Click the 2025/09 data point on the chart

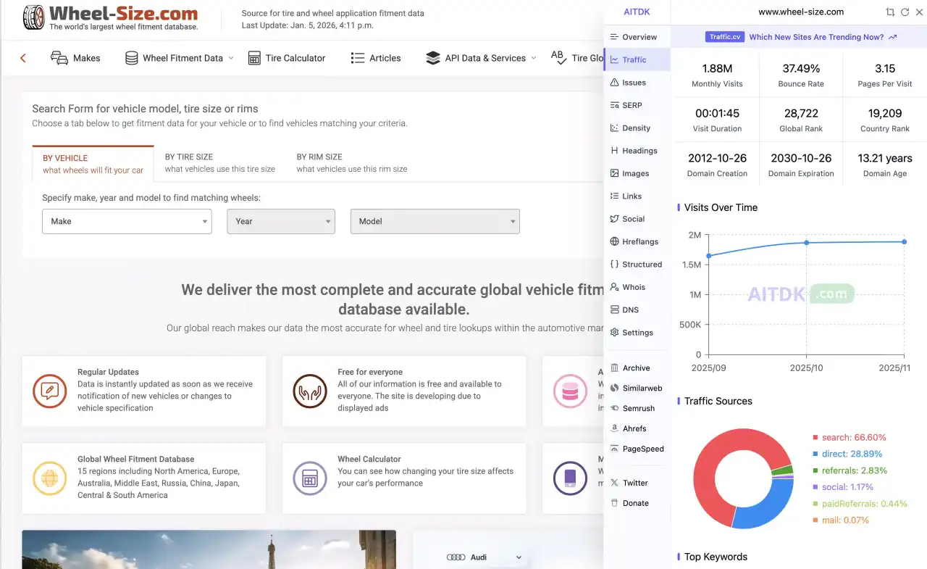point(709,256)
